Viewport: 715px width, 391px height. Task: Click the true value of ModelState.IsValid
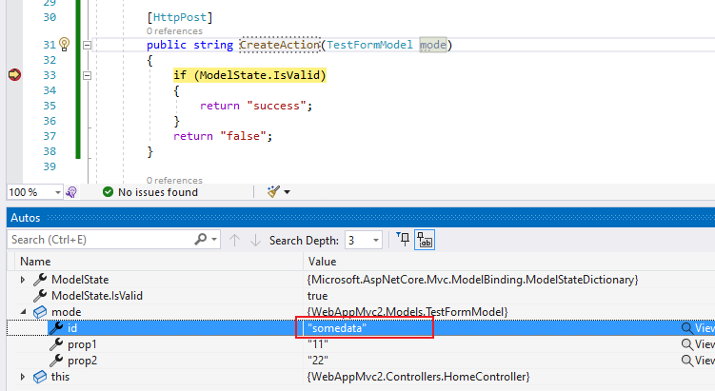click(317, 296)
